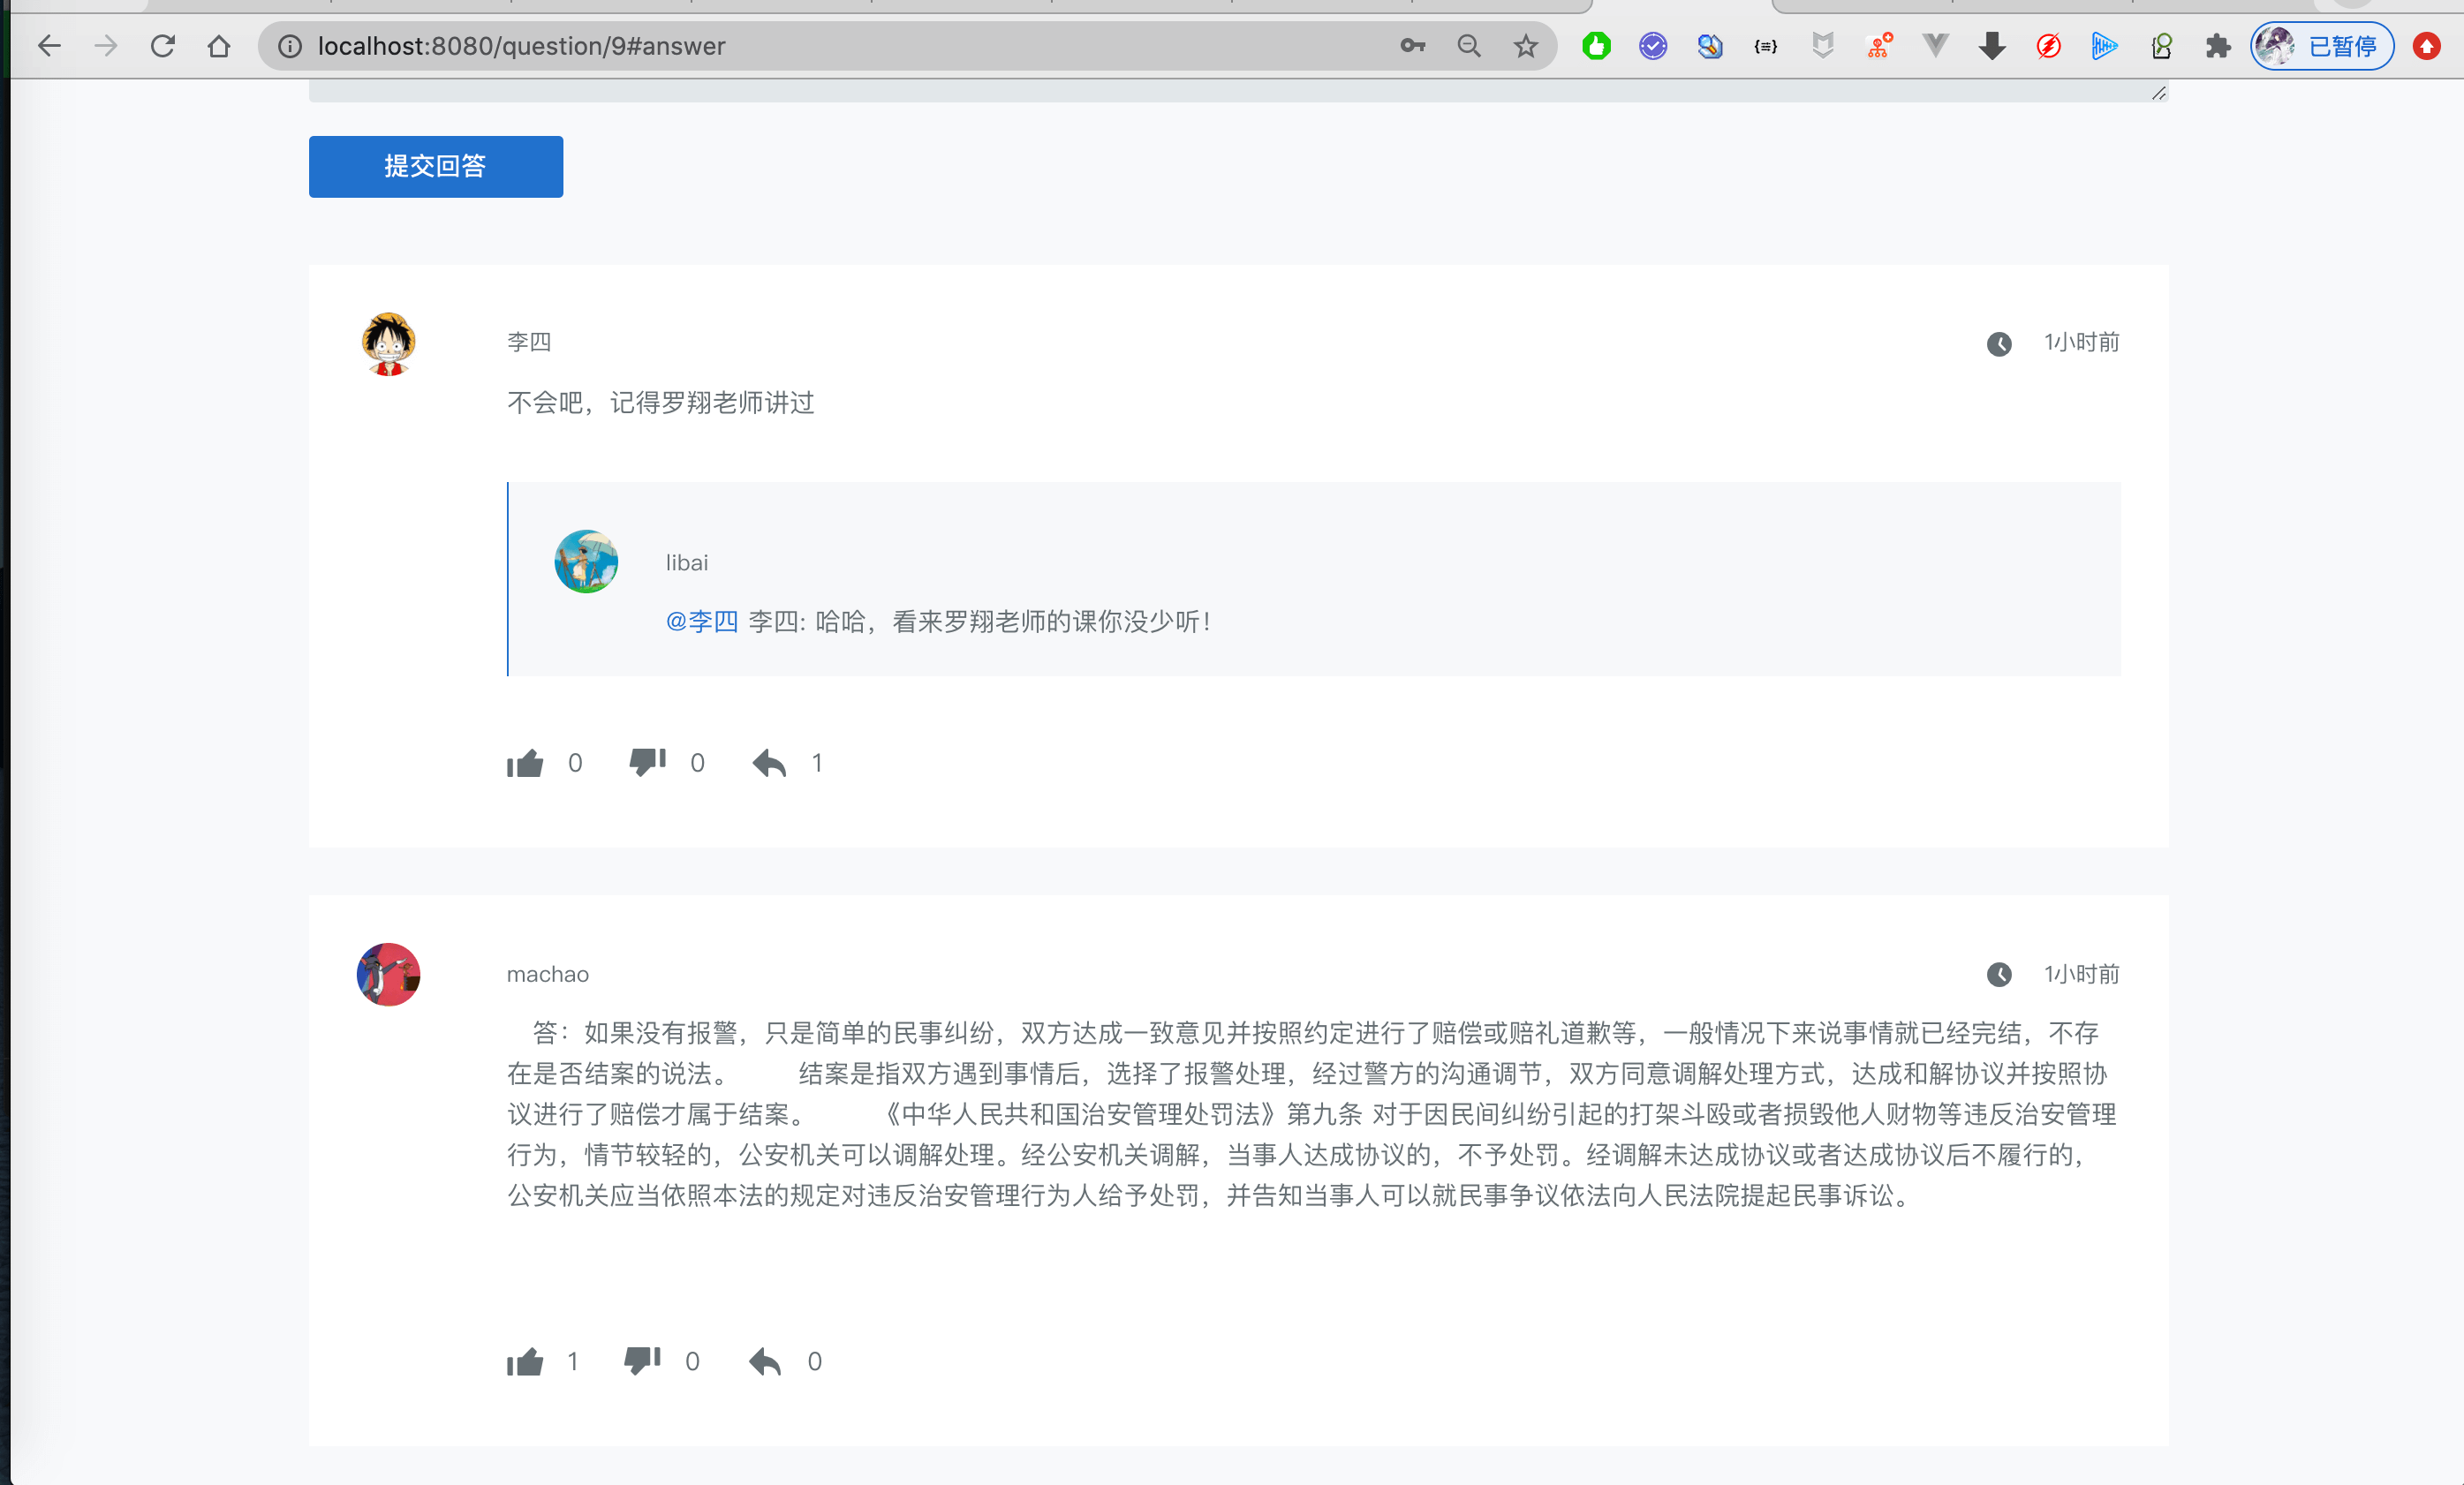Click libai's round avatar
Screen dimensions: 2464x1485
pyautogui.click(x=586, y=561)
